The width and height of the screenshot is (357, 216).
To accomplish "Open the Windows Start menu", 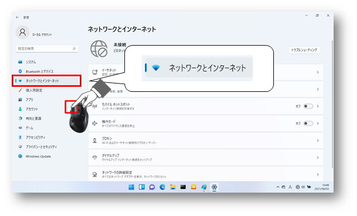I will [132, 187].
